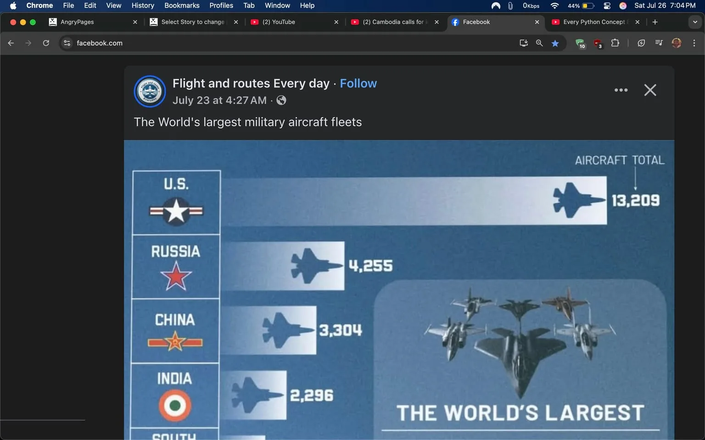Click the Memory Saver leaf icon

coord(641,43)
